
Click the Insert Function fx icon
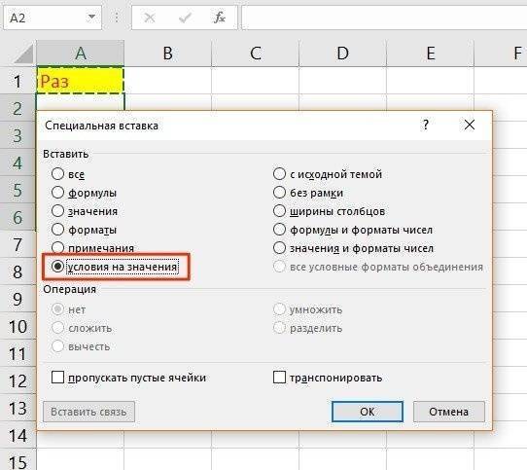(220, 18)
